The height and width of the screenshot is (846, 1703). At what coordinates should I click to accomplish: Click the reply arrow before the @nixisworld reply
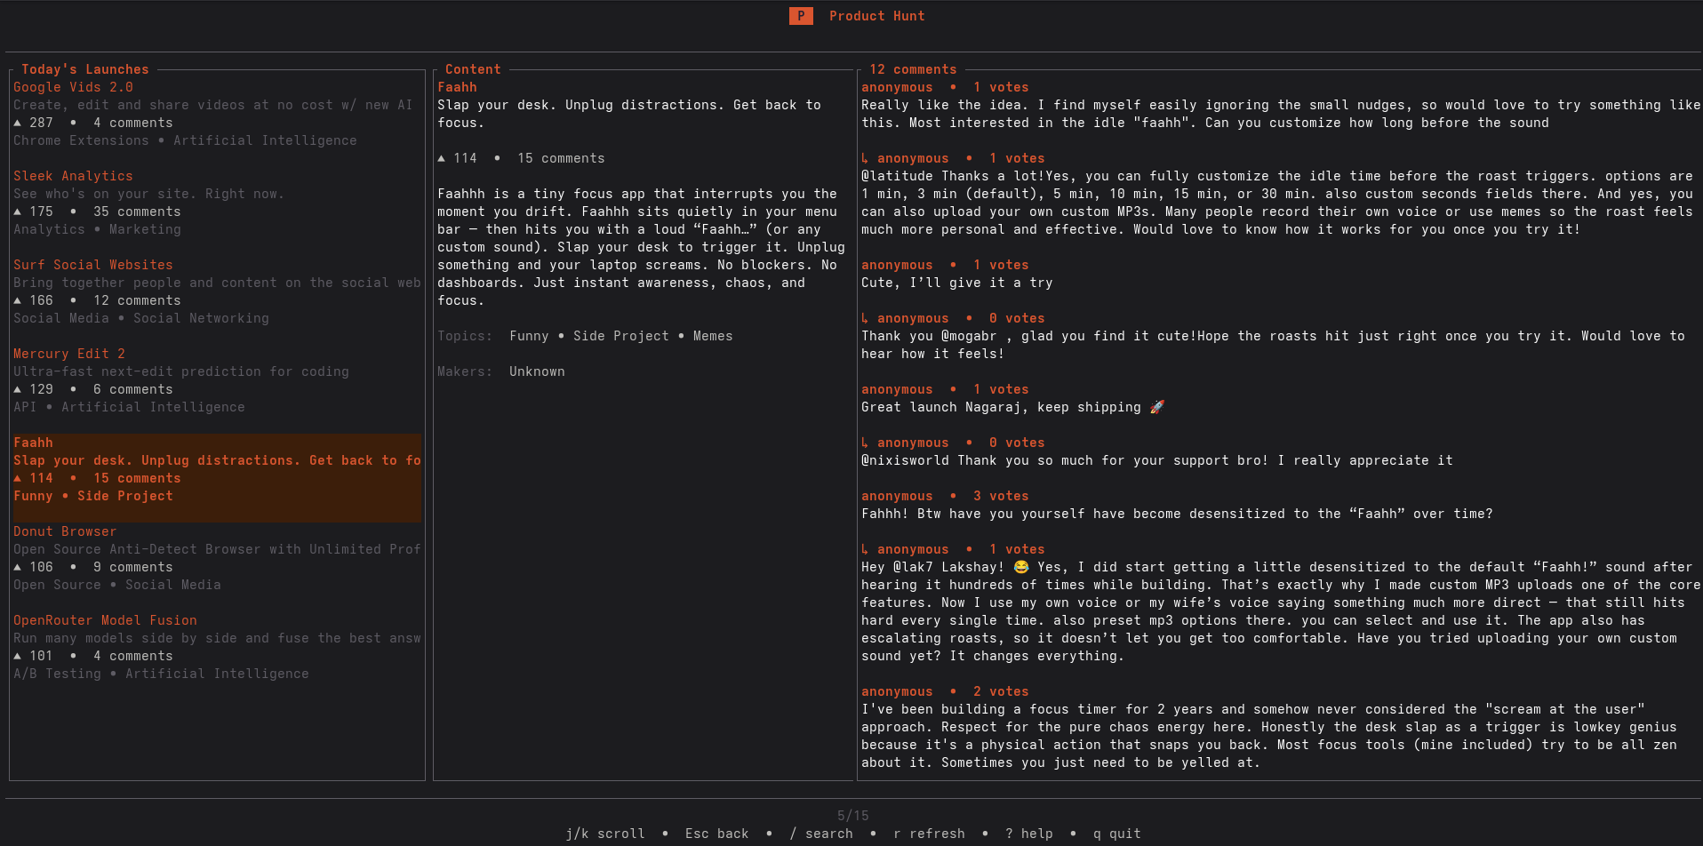865,443
